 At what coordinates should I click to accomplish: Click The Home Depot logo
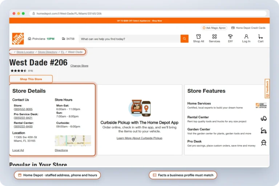[x=18, y=39]
